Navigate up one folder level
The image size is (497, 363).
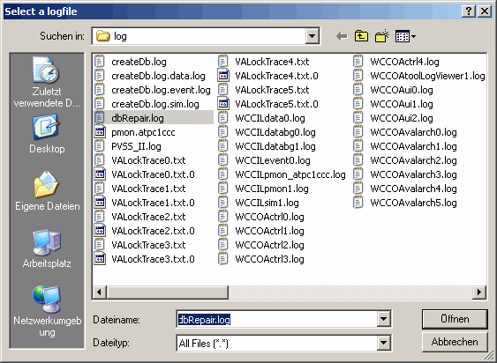(361, 36)
